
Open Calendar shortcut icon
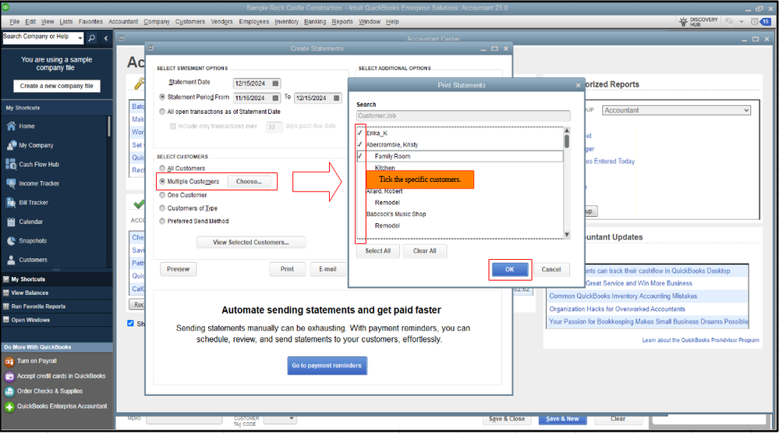[x=11, y=222]
